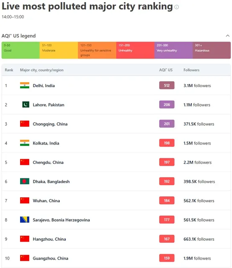This screenshot has height=268, width=232.
Task: Click the 663.1K followers text
Action: 199,239
